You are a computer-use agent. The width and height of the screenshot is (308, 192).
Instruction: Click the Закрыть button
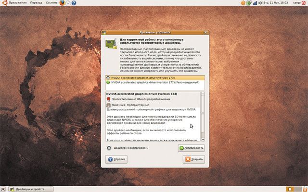click(x=193, y=159)
